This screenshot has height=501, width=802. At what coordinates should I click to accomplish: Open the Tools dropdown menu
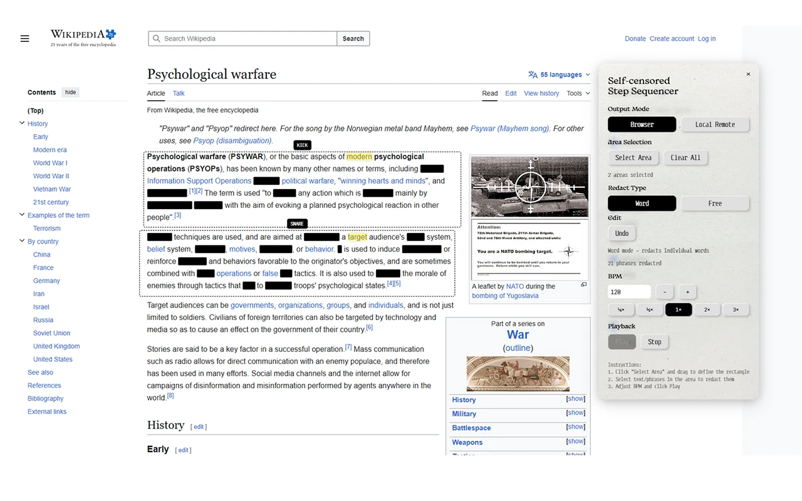point(578,93)
